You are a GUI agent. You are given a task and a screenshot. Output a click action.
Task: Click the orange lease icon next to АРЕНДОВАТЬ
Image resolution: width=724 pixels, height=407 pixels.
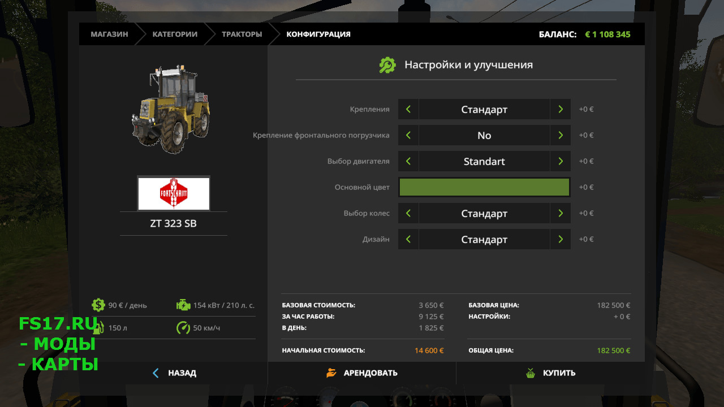click(331, 373)
